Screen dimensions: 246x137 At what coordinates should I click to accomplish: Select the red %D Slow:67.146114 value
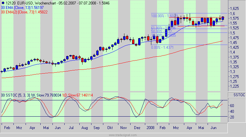(77, 95)
